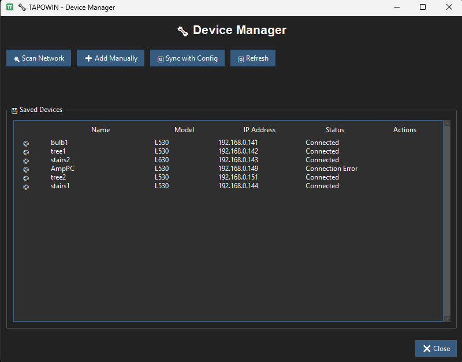Click the X icon on the Close button

coord(426,348)
